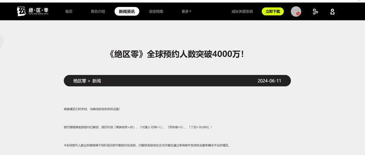Click the 立即下载 download button
The image size is (365, 155).
click(x=273, y=11)
